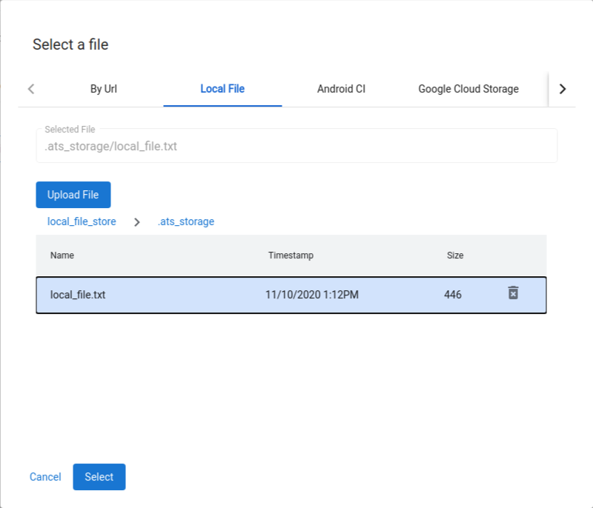This screenshot has width=593, height=508.
Task: Open the Google Cloud Storage tab
Action: (468, 89)
